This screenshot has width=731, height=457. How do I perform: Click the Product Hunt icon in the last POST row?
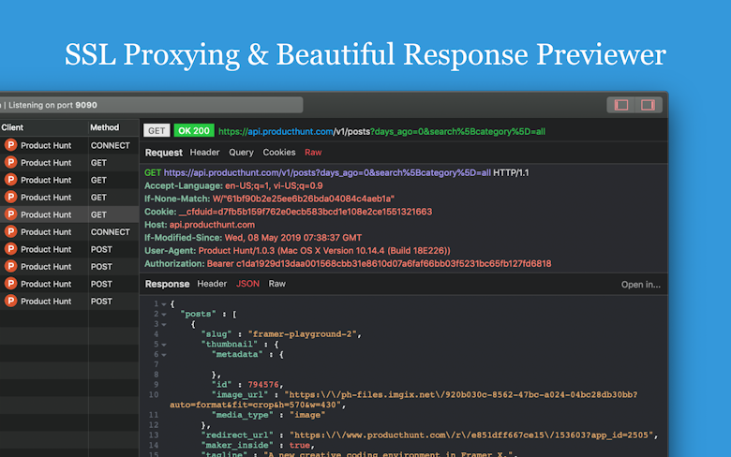click(x=10, y=301)
